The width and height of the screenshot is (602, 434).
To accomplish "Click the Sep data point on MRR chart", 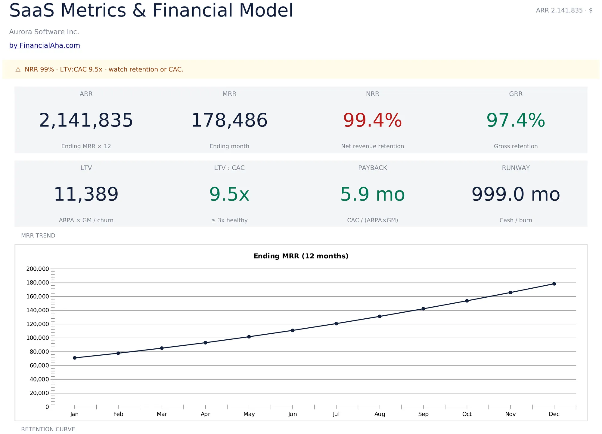I will click(424, 309).
